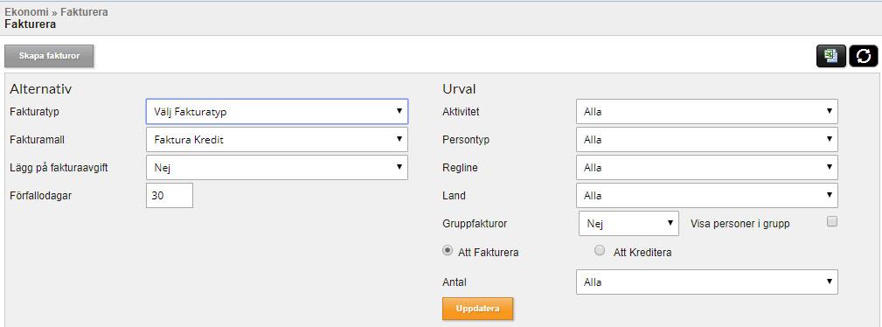Screen dimensions: 882x327
Task: Export list with the Excel icon
Action: pos(830,56)
